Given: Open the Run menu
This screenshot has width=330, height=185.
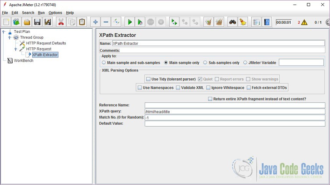Looking at the screenshot, I should click(x=41, y=13).
